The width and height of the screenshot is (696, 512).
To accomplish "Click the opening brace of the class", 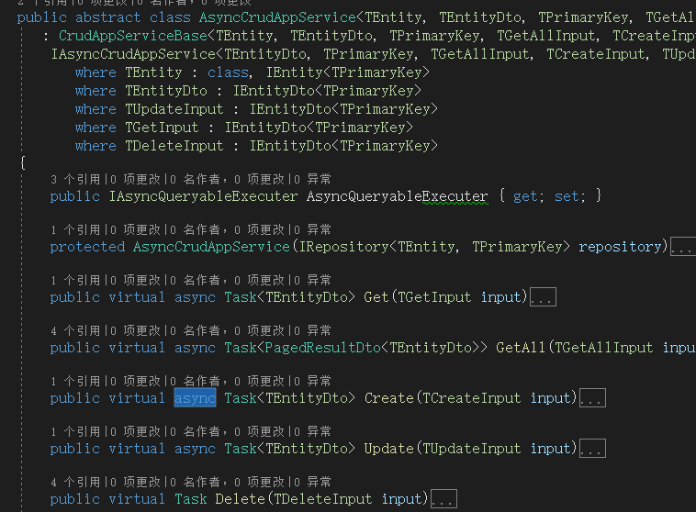I will click(23, 163).
